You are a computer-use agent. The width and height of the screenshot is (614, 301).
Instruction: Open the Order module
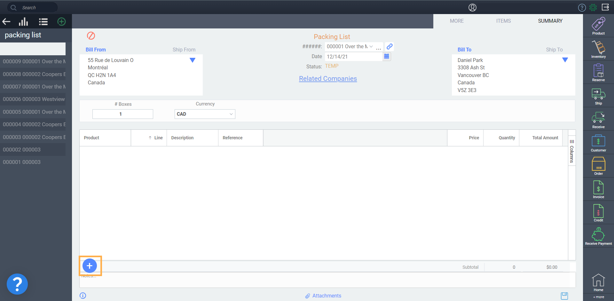598,166
